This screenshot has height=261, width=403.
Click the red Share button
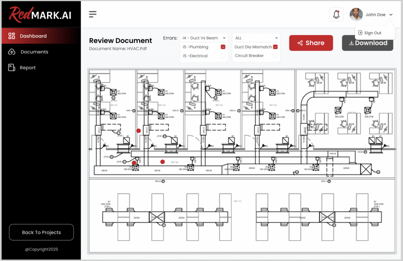tap(311, 43)
